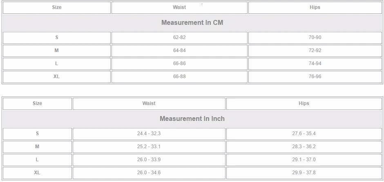Click the 64-84 waist value
The image size is (384, 182).
(x=179, y=50)
